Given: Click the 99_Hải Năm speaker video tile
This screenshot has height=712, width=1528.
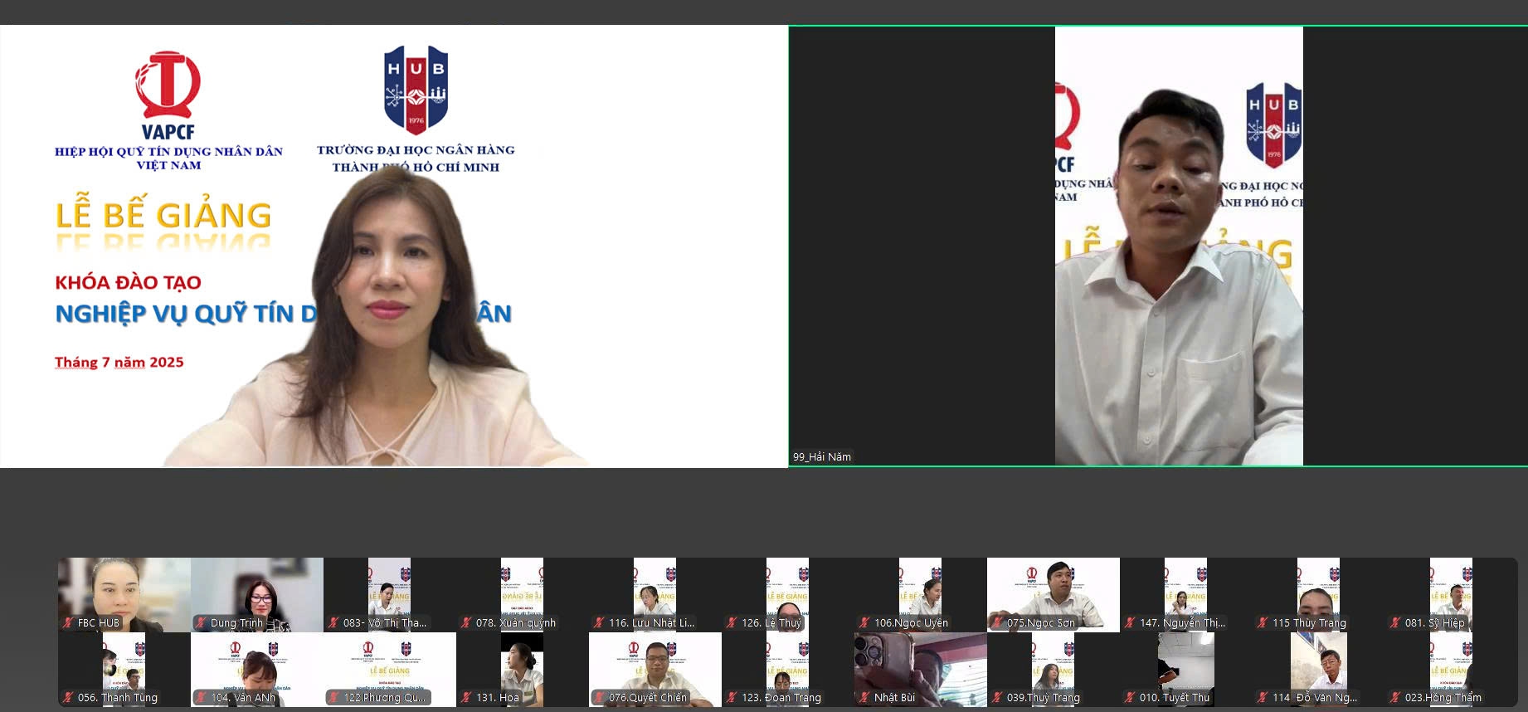Looking at the screenshot, I should [1158, 246].
